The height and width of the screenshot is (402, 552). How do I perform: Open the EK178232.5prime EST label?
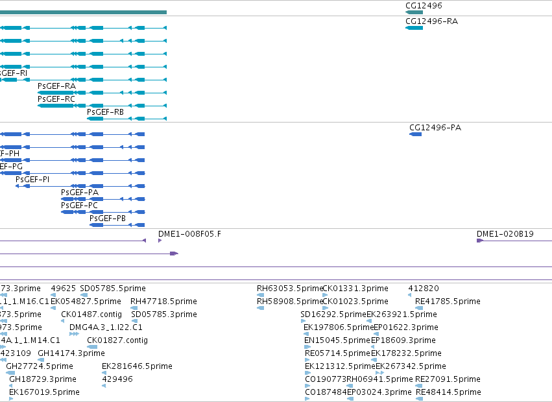(x=406, y=353)
